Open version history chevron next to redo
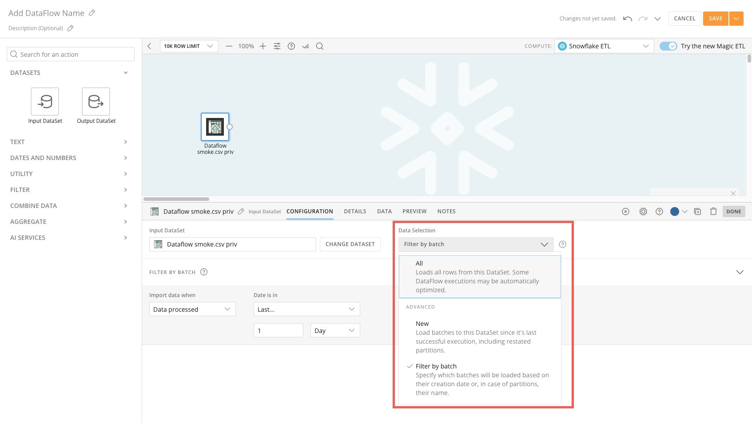752x423 pixels. (x=658, y=19)
